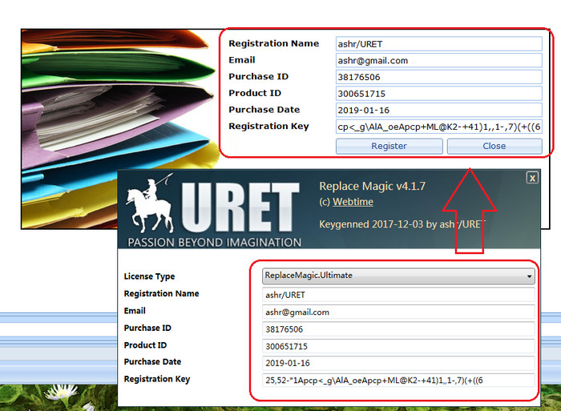Click Email field in URET keygen

point(398,312)
